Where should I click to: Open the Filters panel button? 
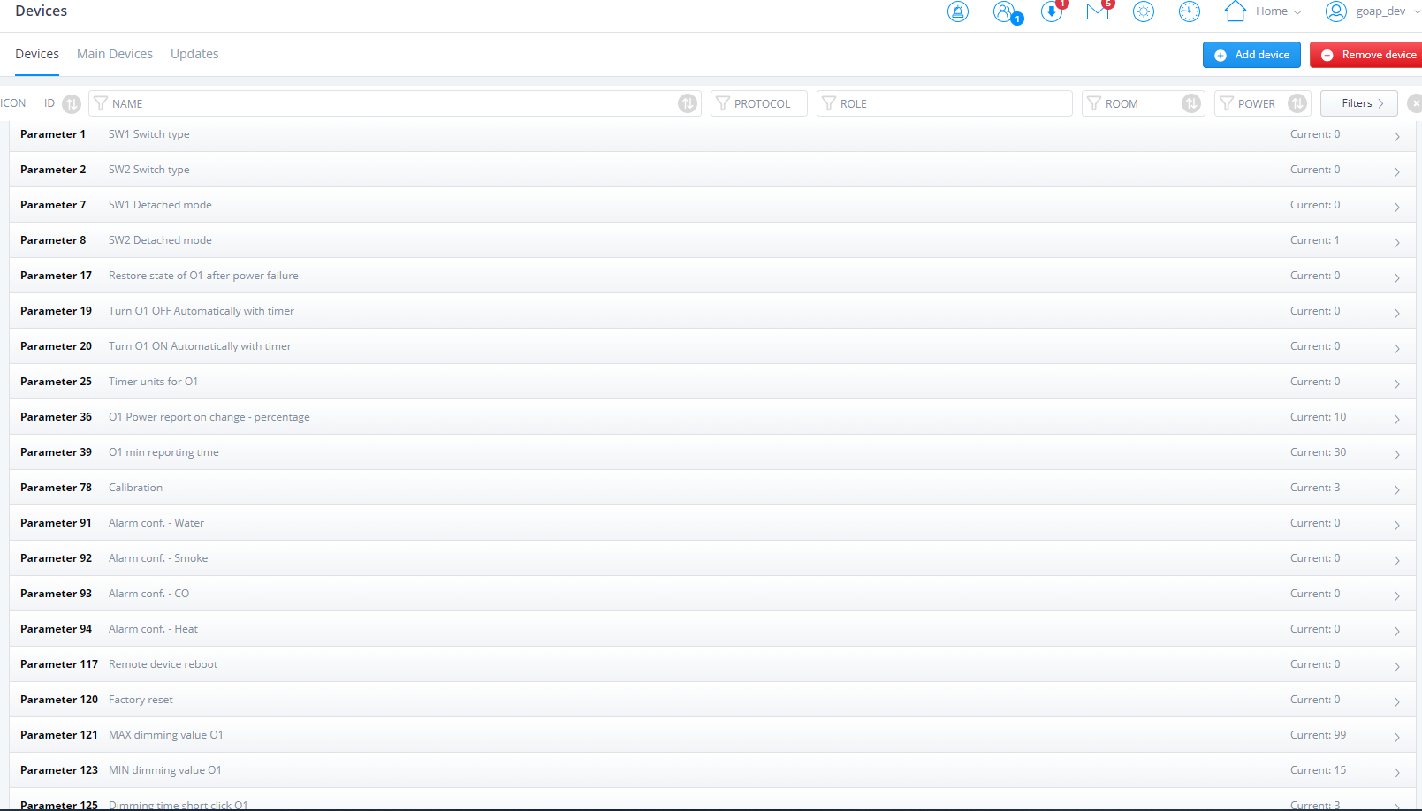pyautogui.click(x=1359, y=103)
